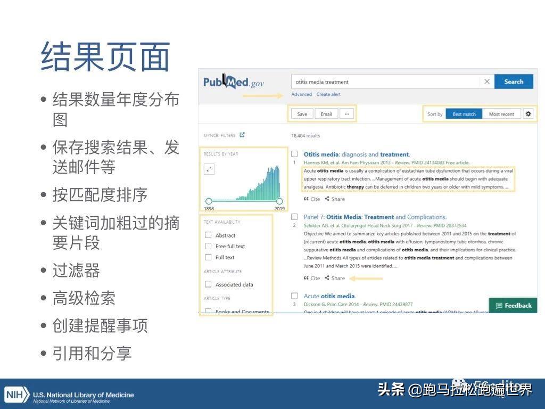This screenshot has width=545, height=409.
Task: Select the Associated data article attribute
Action: (x=208, y=284)
